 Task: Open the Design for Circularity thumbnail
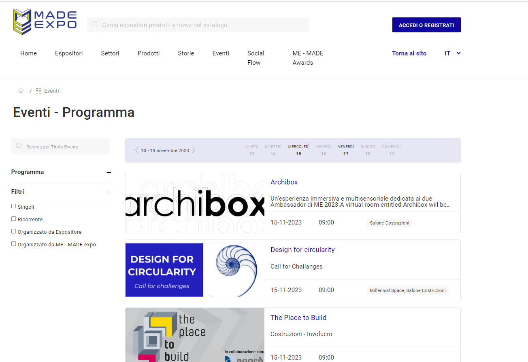click(195, 270)
